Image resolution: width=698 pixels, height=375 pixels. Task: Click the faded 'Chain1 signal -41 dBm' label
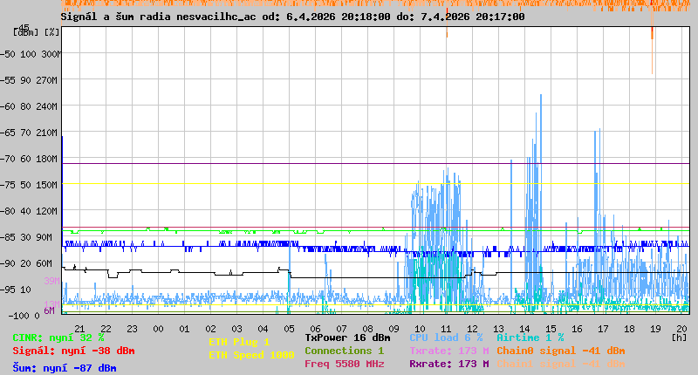(561, 364)
